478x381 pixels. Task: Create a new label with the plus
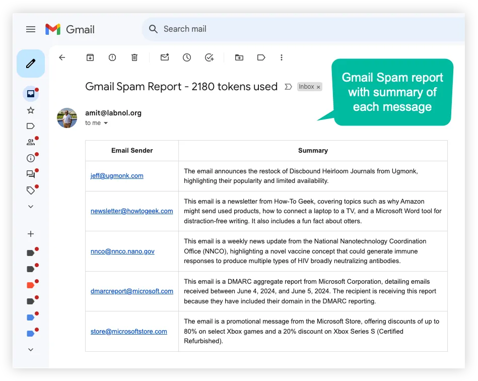tap(30, 233)
